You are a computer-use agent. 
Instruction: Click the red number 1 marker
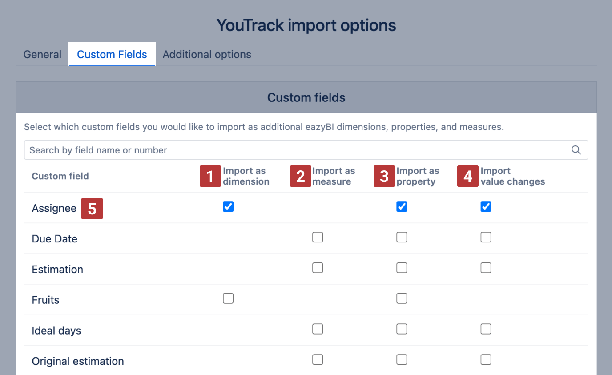click(x=210, y=176)
